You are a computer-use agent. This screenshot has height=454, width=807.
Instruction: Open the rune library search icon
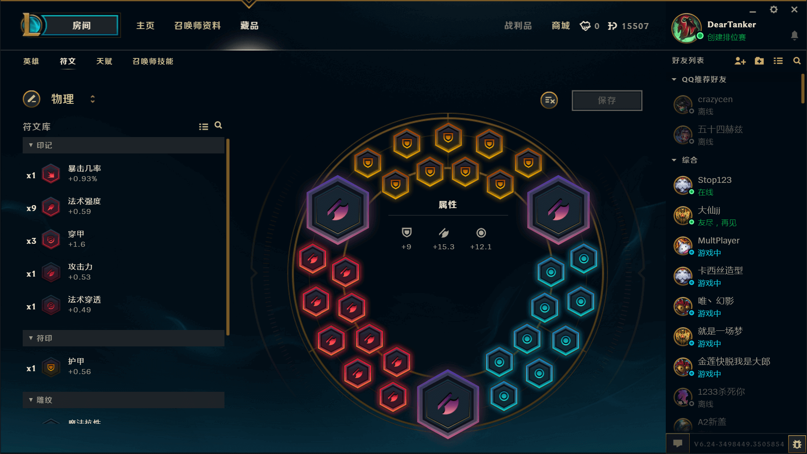218,125
